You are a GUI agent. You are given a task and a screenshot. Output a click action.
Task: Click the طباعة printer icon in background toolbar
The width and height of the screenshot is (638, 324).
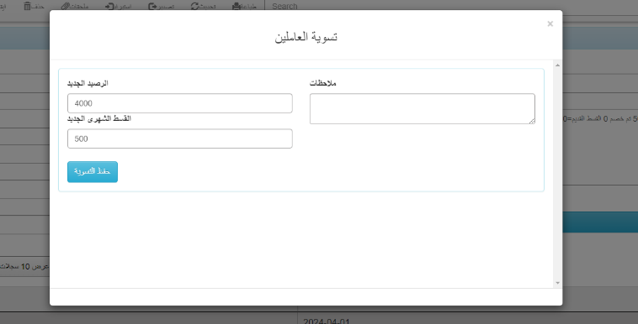tap(237, 6)
